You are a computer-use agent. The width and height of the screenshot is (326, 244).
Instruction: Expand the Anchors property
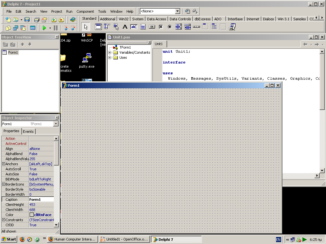(x=4, y=164)
